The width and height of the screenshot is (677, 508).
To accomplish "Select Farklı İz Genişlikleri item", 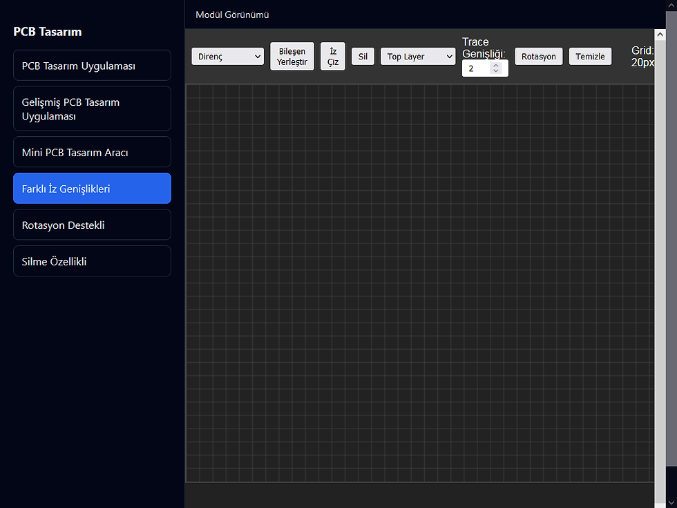I will [x=92, y=188].
